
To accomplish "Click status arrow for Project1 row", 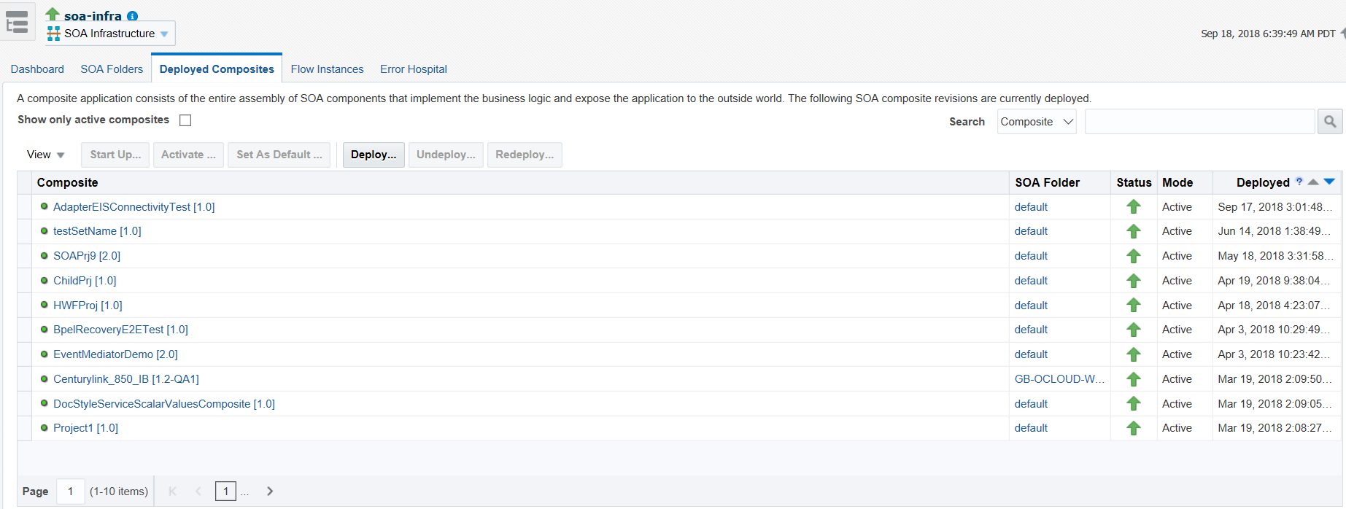I will point(1133,428).
